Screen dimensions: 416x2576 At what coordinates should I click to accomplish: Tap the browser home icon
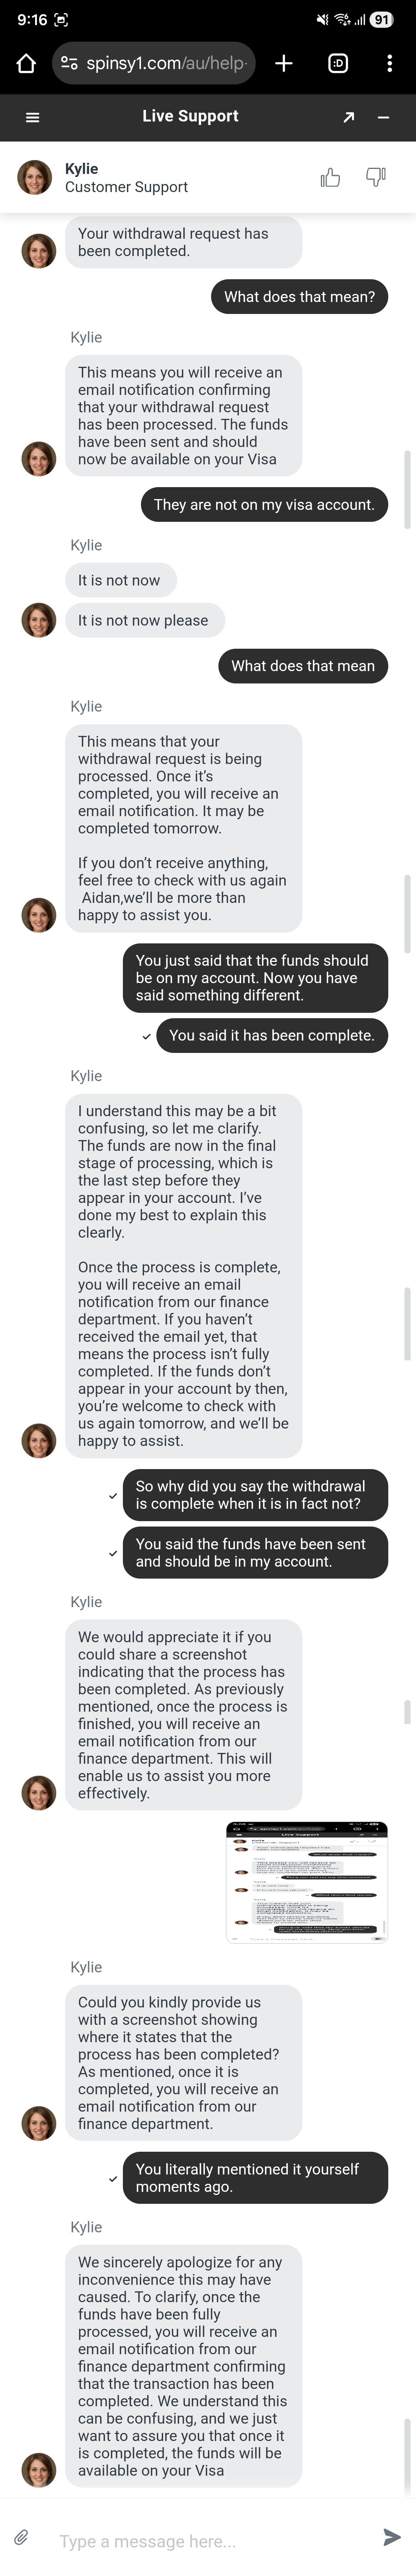tap(26, 63)
